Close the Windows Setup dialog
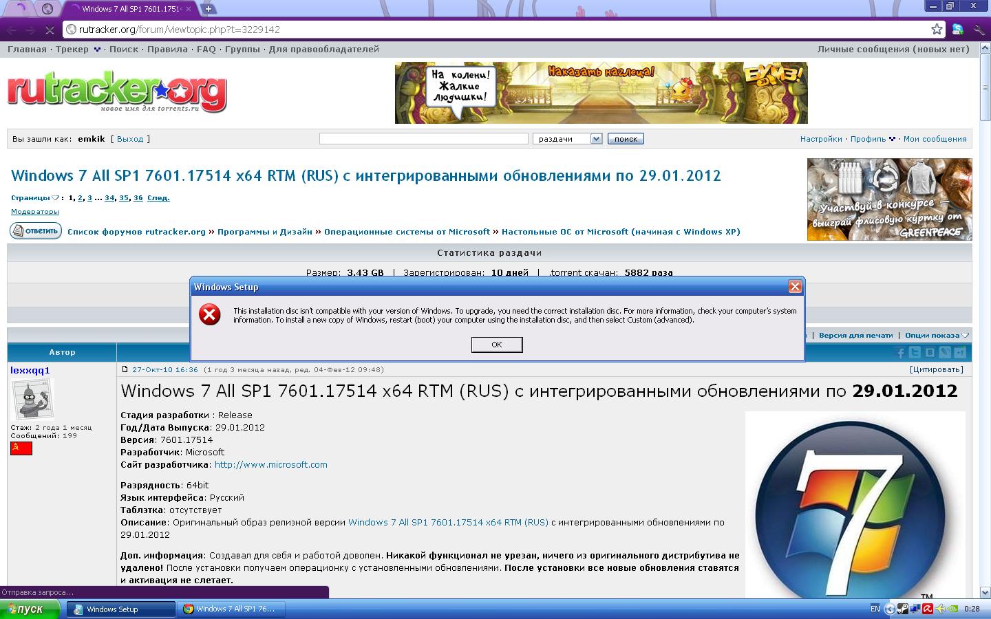This screenshot has width=991, height=619. 795,286
